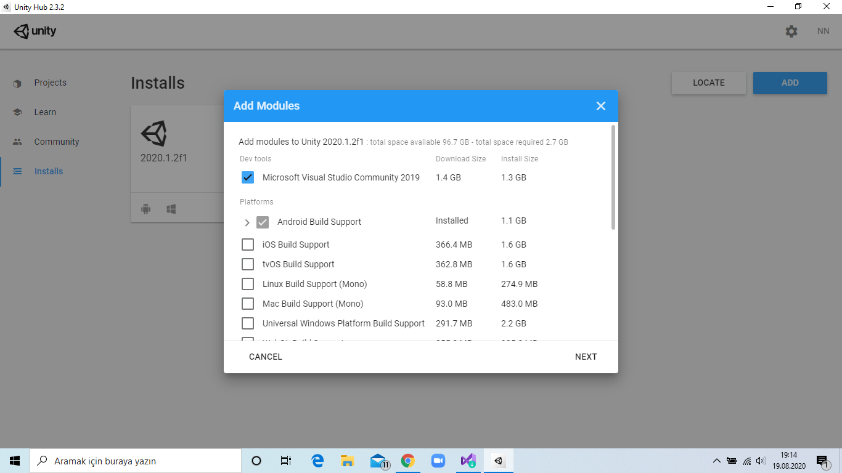This screenshot has width=842, height=473.
Task: Open File Explorer from taskbar
Action: [348, 461]
